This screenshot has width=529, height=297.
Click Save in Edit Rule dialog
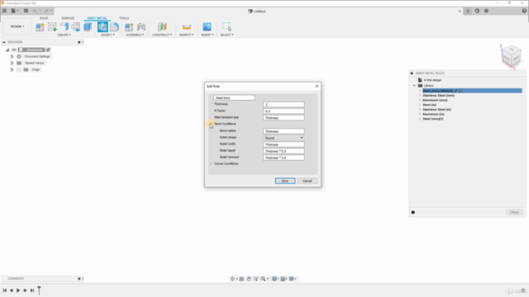pyautogui.click(x=285, y=181)
